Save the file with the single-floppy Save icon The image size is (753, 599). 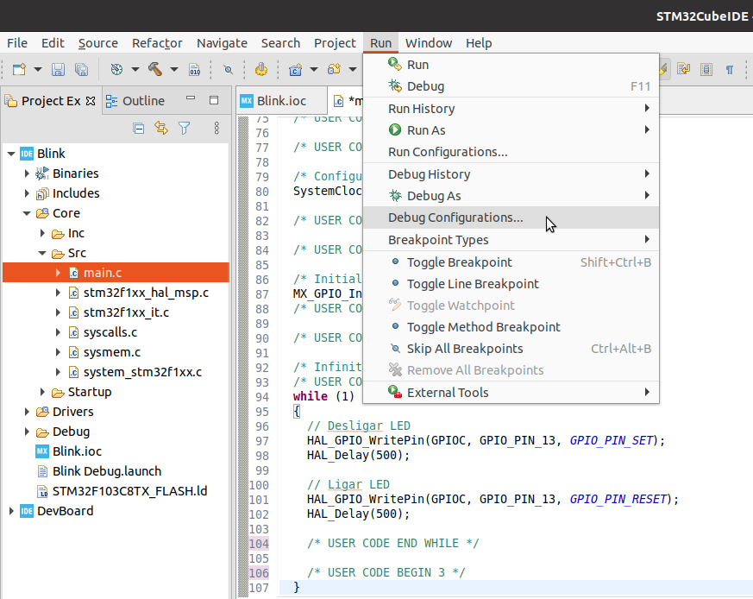pos(58,70)
